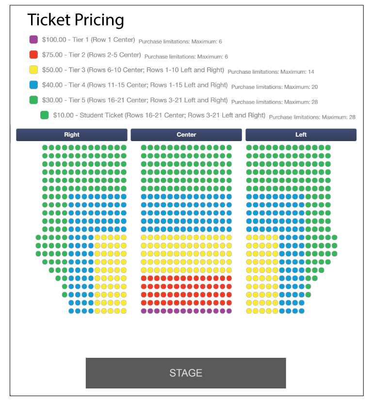Screen dimensions: 372x400
Task: Click the green Tier 5 legend swatch
Action: click(x=33, y=100)
